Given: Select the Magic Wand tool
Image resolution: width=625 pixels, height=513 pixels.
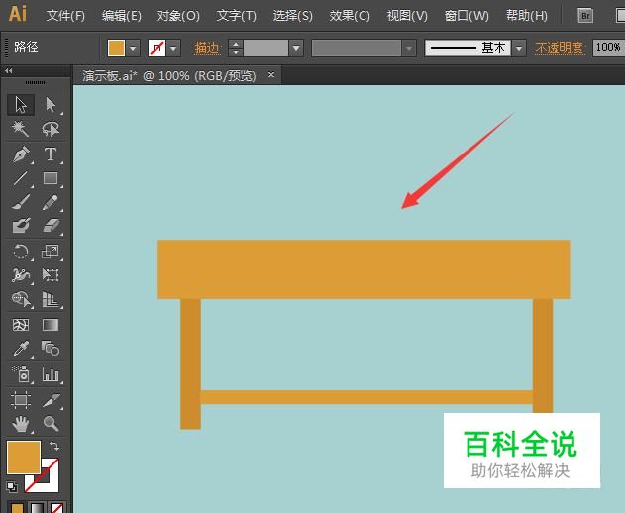Looking at the screenshot, I should coord(21,129).
